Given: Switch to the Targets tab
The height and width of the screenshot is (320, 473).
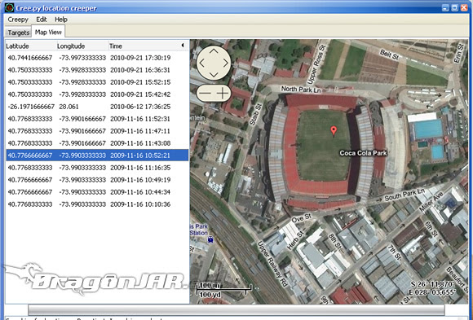Looking at the screenshot, I should pos(19,33).
